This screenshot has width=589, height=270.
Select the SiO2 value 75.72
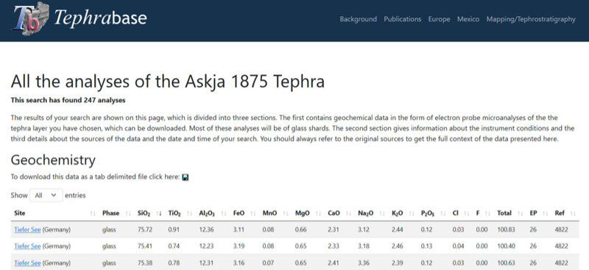point(145,230)
